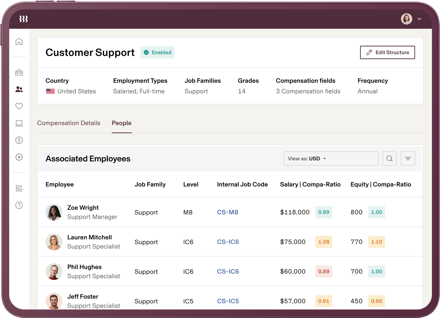Open the CS-M8 job code link
The image size is (440, 318).
point(227,212)
